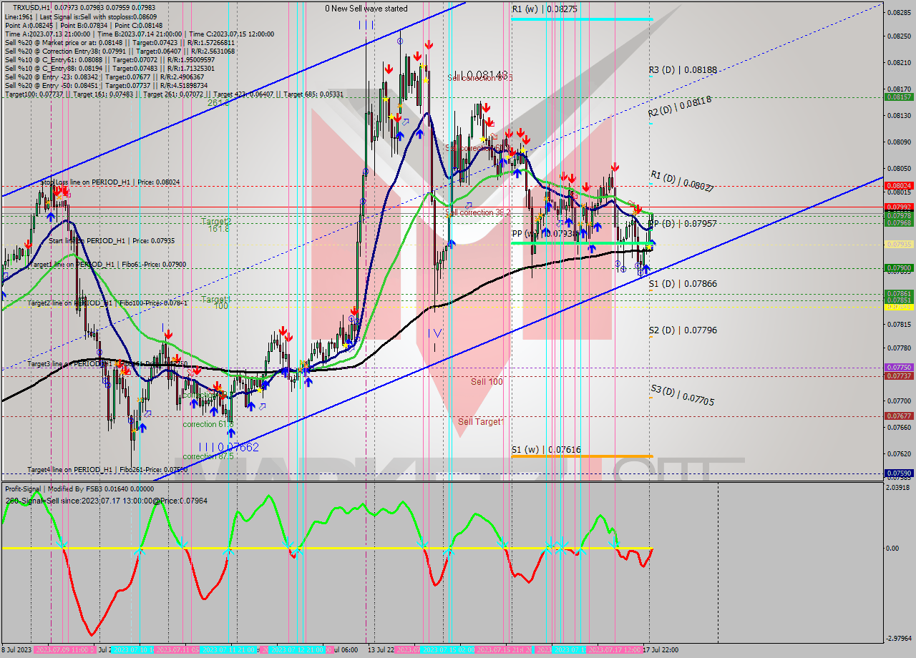
Task: Click the '0 New Sell wave started' header text
Action: 366,9
